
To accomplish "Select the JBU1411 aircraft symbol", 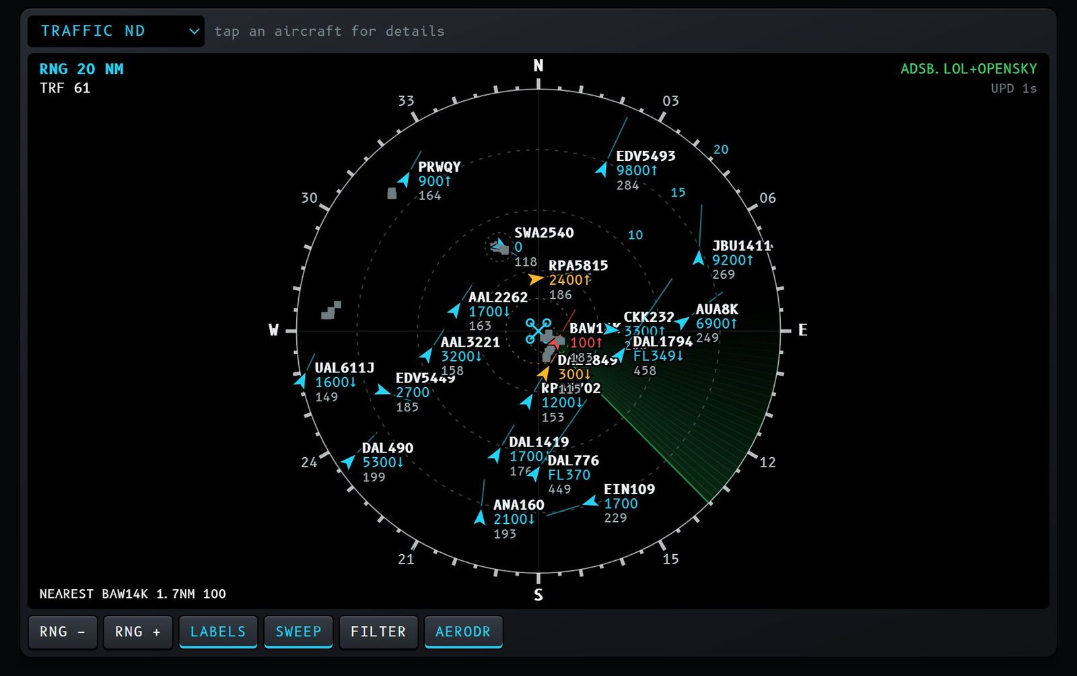I will [x=699, y=258].
